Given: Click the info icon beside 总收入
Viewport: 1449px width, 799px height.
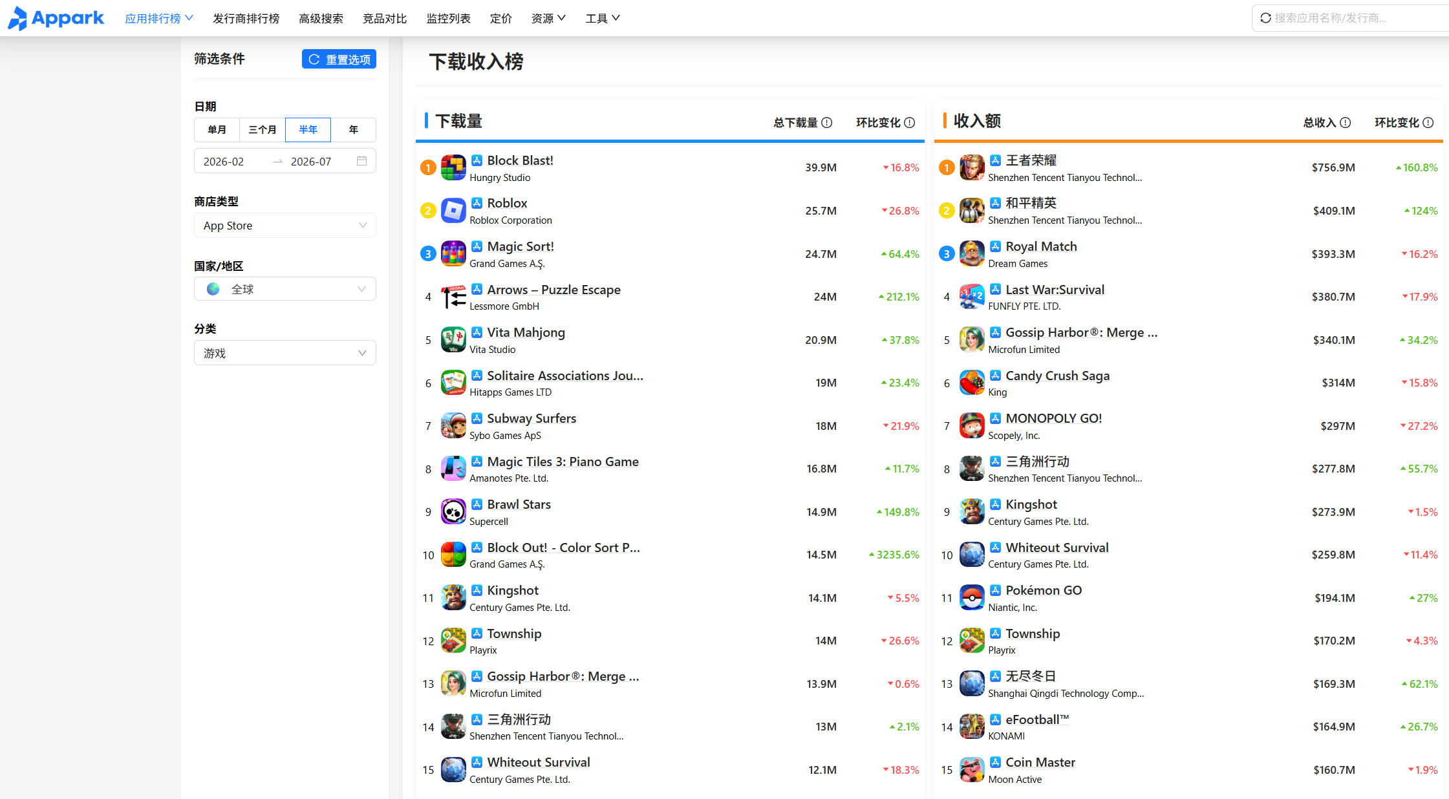Looking at the screenshot, I should click(x=1346, y=123).
